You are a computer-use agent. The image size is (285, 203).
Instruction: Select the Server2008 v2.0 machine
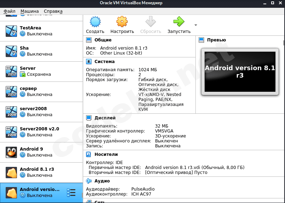41,132
